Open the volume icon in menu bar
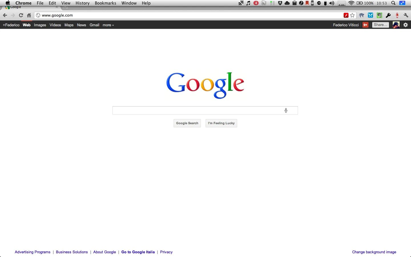This screenshot has width=411, height=257. tap(332, 3)
